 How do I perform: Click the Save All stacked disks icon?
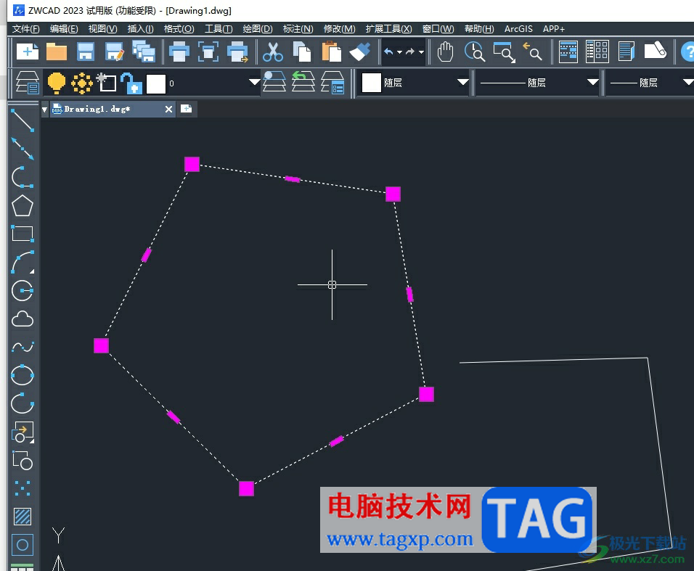[x=144, y=52]
